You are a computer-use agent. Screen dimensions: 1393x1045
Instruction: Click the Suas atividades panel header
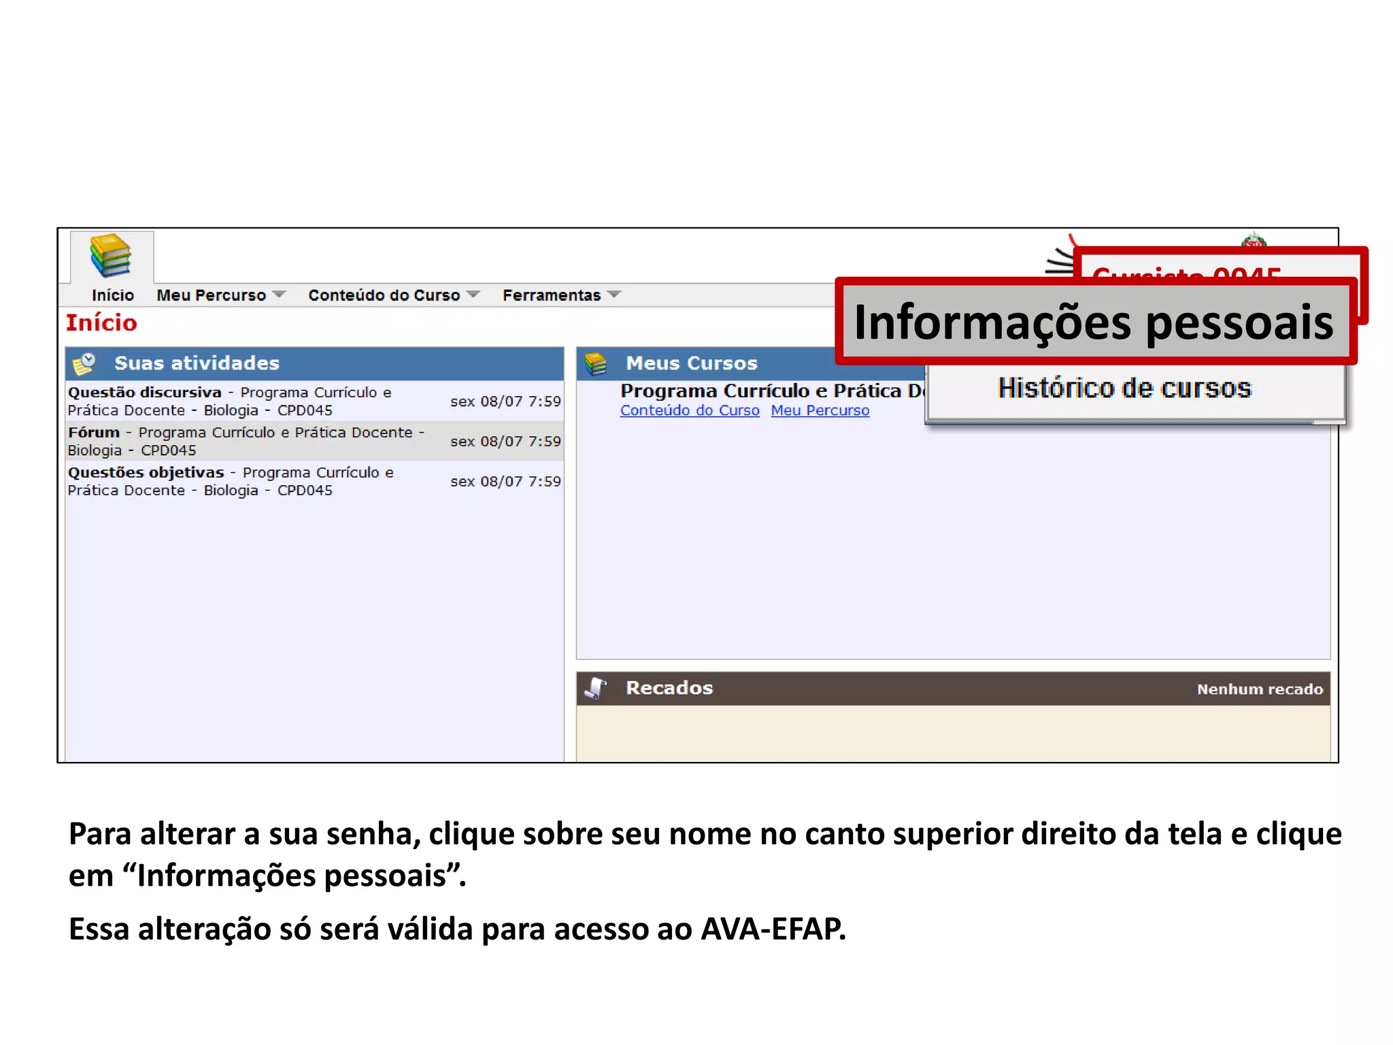point(314,363)
